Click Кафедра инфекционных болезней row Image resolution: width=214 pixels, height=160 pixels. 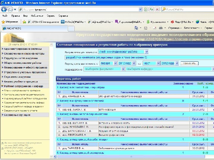pos(135,101)
